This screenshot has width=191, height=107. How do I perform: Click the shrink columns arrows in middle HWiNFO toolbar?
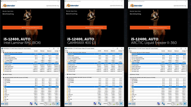point(70,104)
